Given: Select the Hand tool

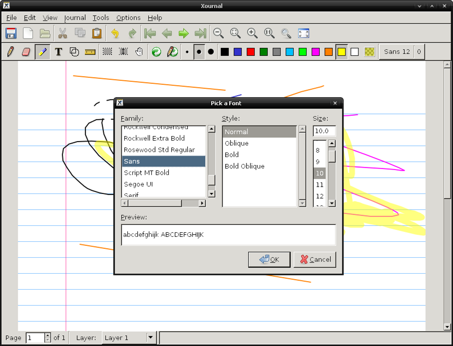Looking at the screenshot, I should click(139, 52).
